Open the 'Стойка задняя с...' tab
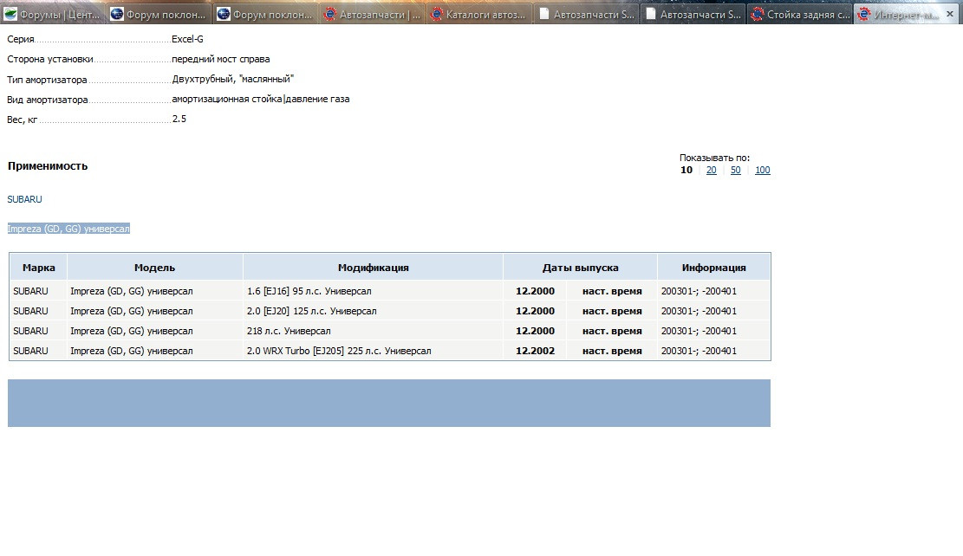Viewport: 963px width, 556px height. click(800, 14)
